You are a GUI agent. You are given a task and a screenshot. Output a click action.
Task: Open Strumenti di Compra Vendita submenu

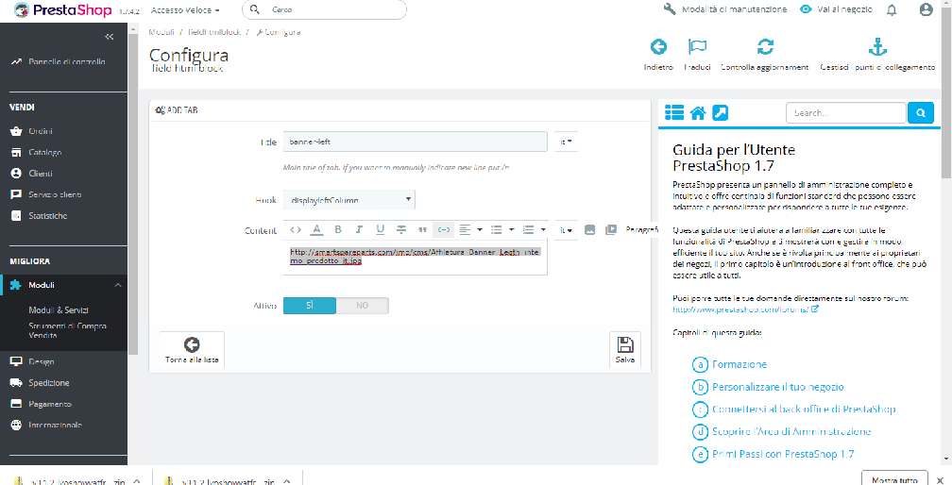click(x=68, y=330)
